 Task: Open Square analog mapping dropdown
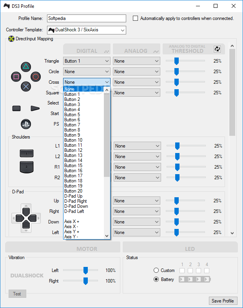[136, 92]
